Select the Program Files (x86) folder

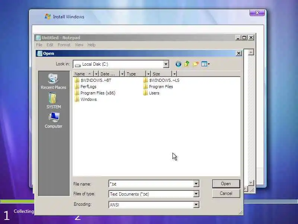pyautogui.click(x=95, y=93)
